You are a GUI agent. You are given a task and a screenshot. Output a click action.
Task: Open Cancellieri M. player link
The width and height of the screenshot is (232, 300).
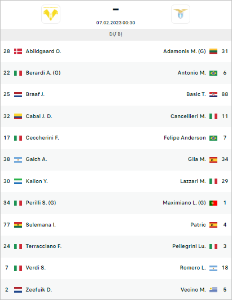[x=188, y=116]
